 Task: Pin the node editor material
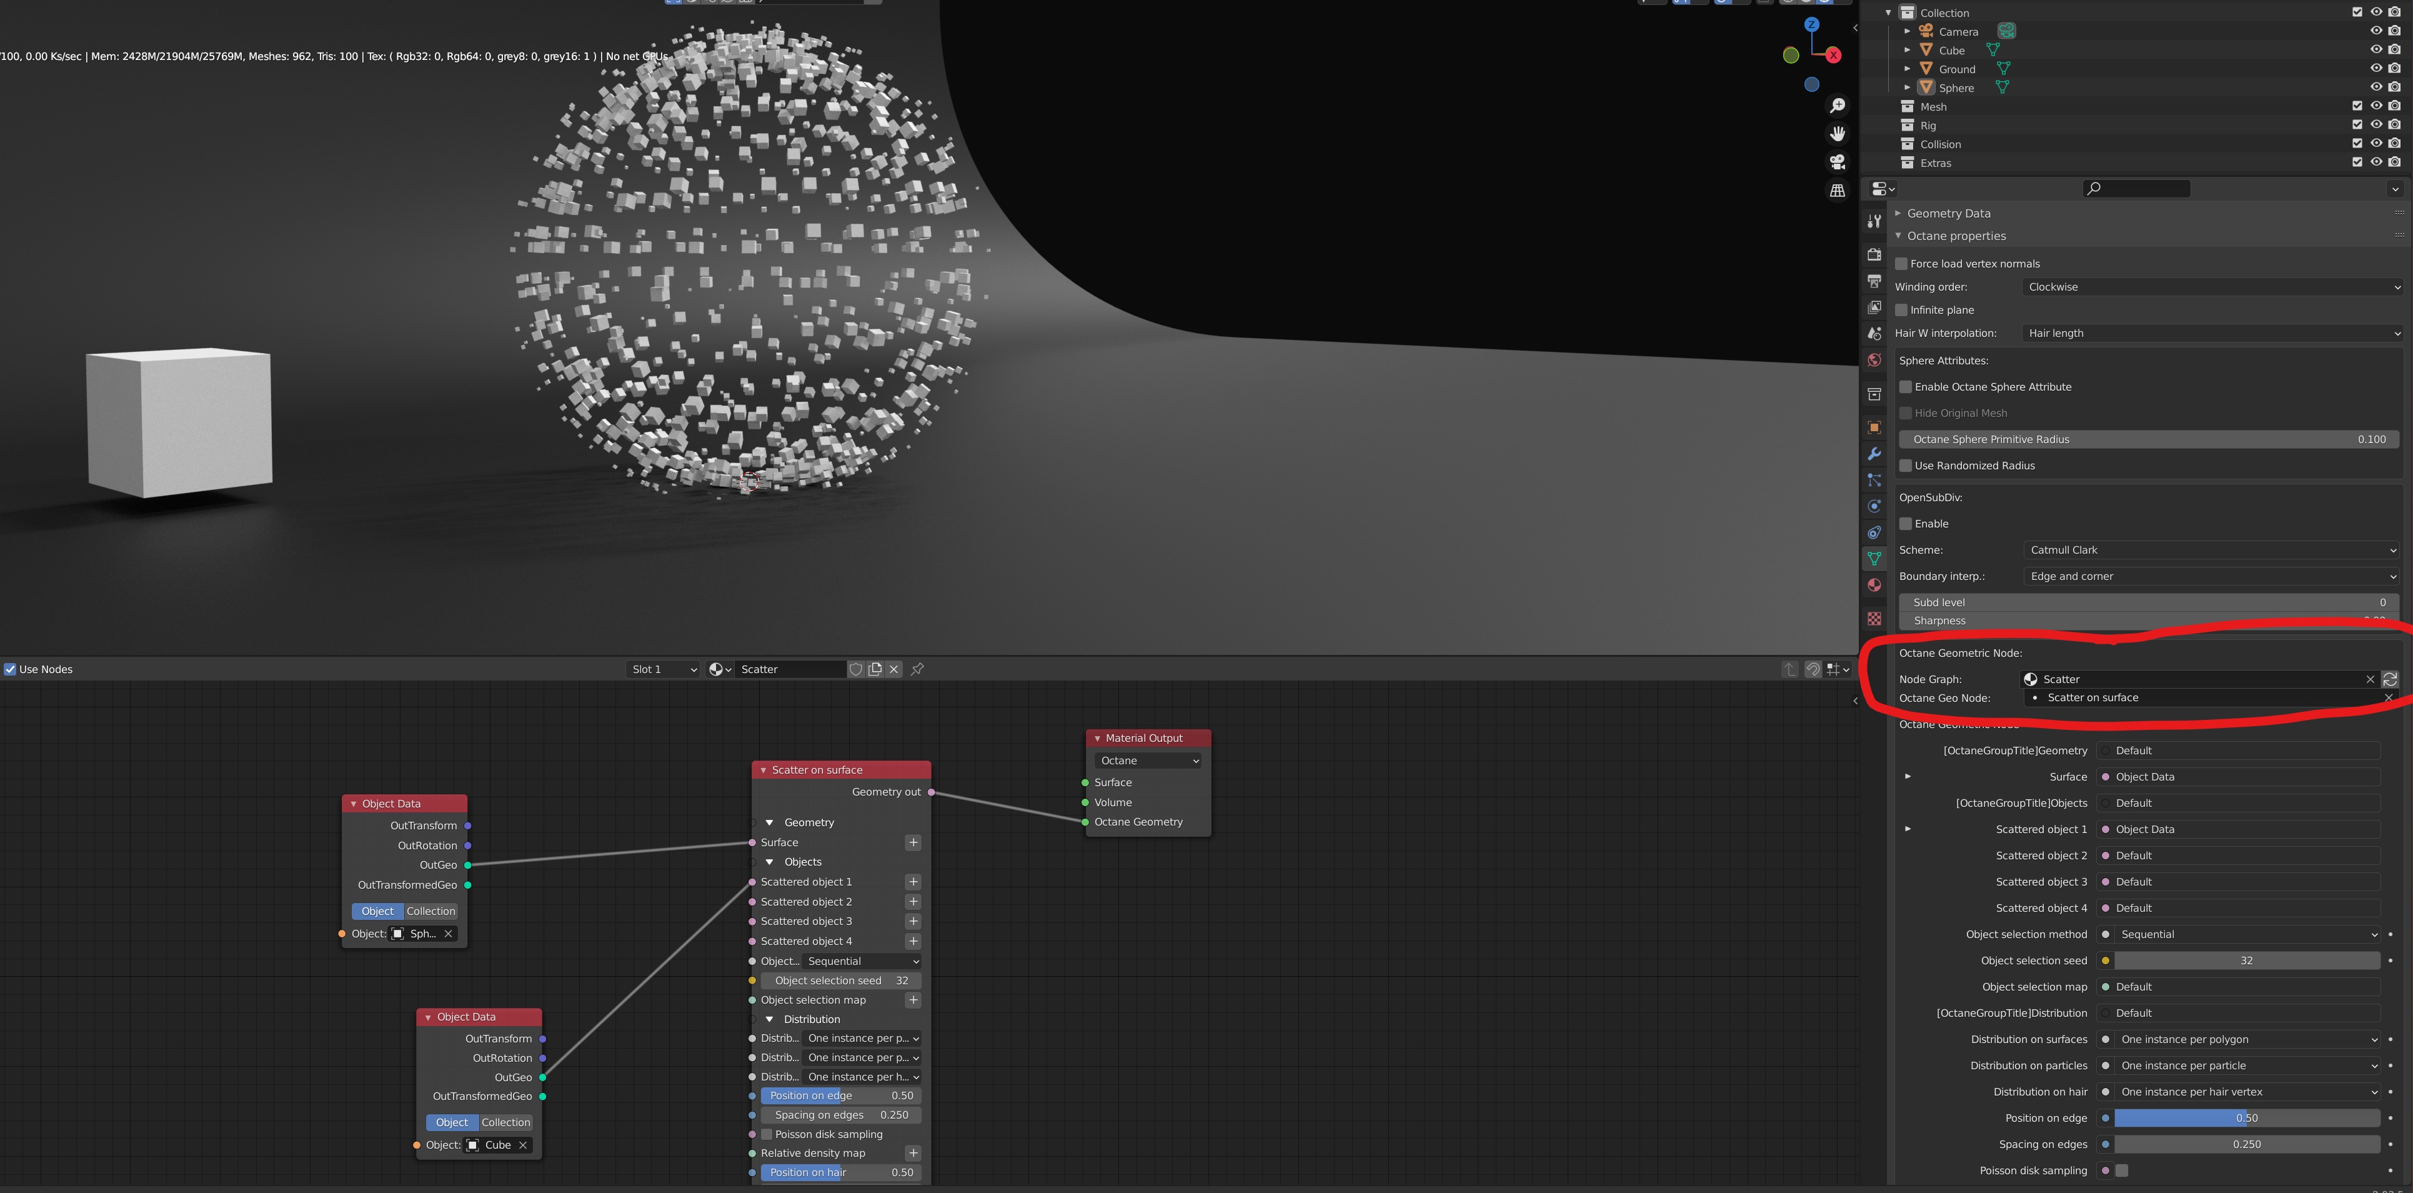tap(917, 669)
